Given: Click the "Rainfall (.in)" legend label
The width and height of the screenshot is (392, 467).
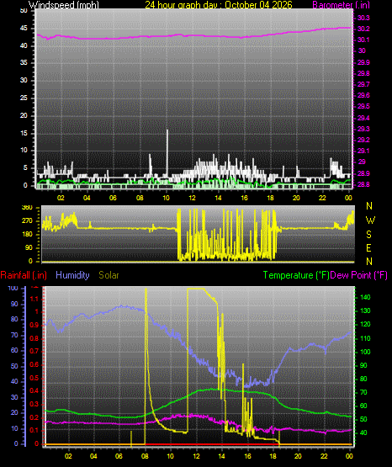Looking at the screenshot, I should pos(24,275).
